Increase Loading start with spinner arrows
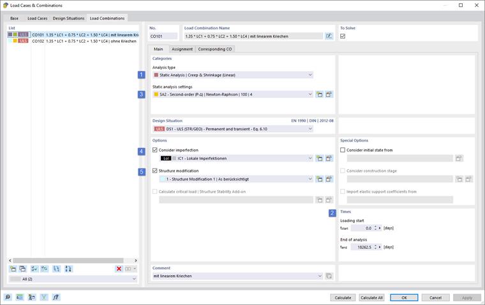 click(x=375, y=228)
